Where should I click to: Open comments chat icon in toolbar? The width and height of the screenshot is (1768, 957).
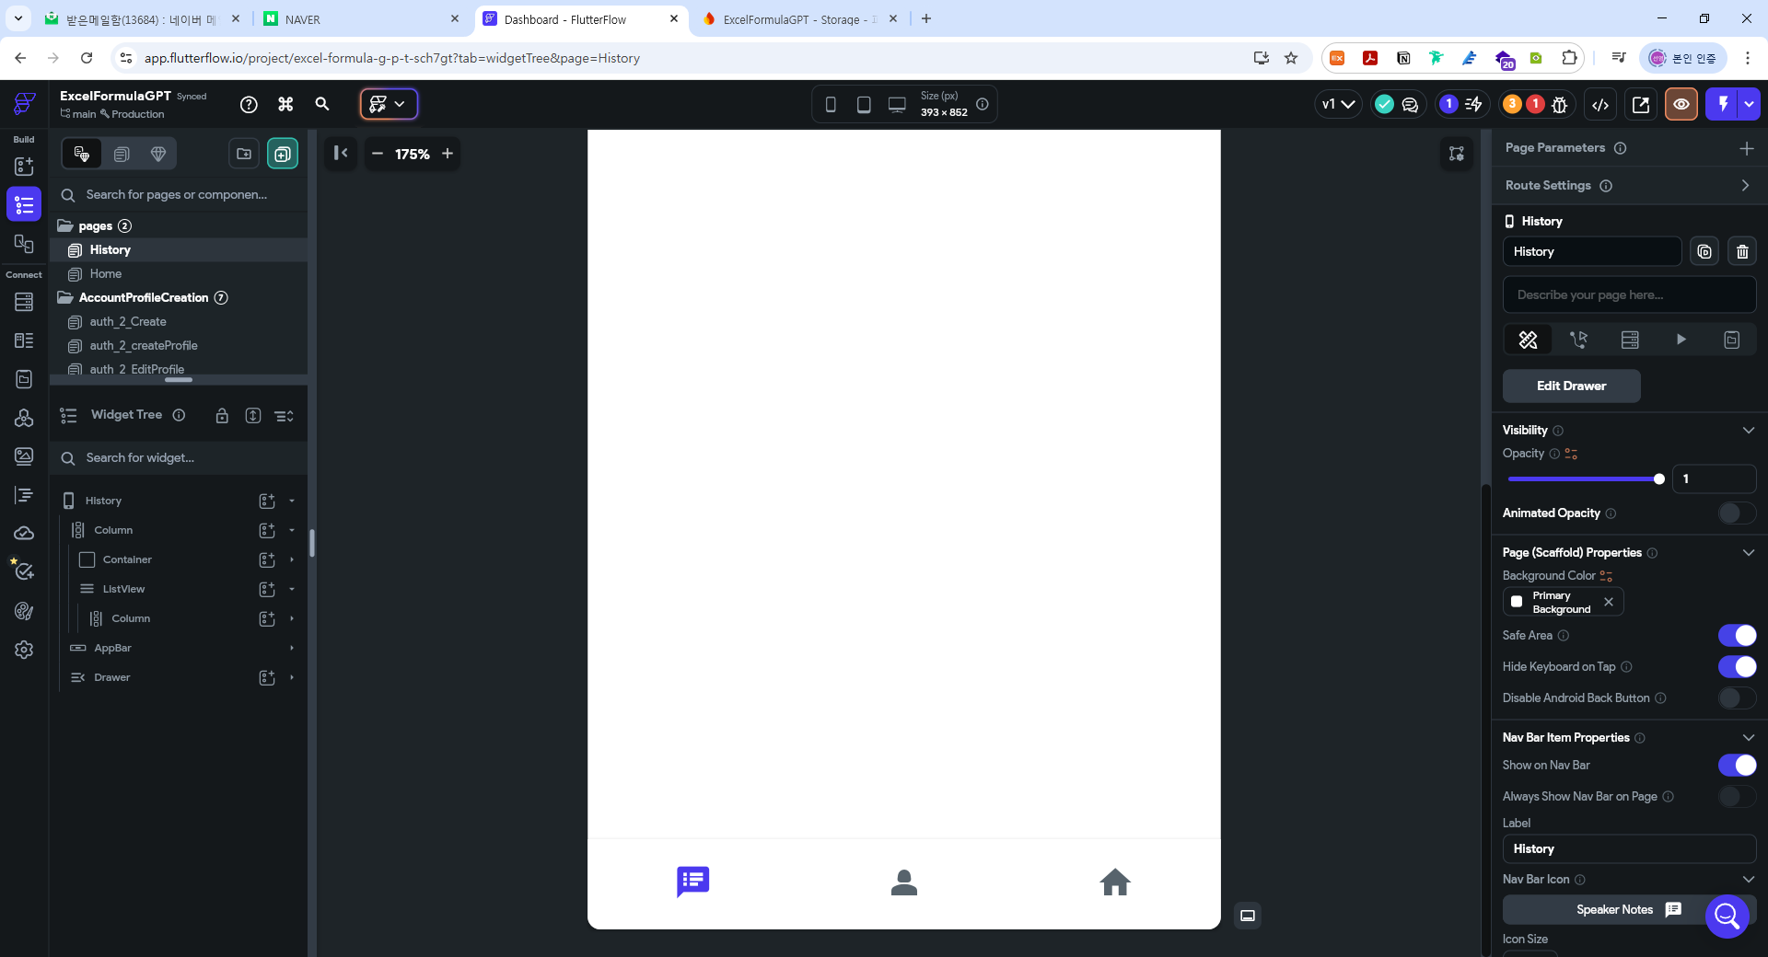pyautogui.click(x=1410, y=104)
